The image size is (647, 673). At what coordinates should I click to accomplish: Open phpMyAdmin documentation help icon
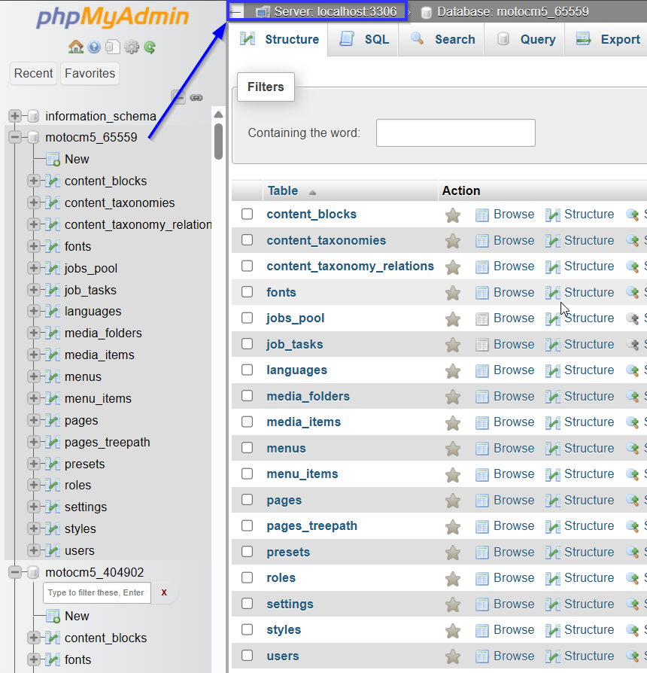[x=94, y=47]
